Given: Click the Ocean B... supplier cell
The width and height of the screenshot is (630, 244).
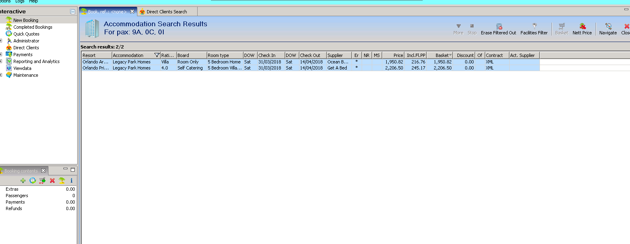Looking at the screenshot, I should [339, 62].
